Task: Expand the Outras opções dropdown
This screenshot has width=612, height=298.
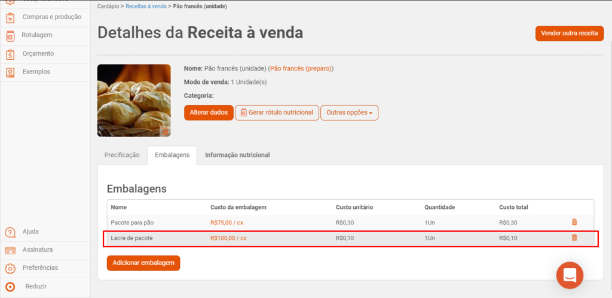Action: tap(349, 112)
